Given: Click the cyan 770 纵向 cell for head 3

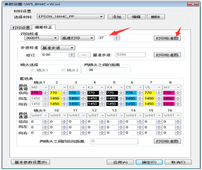Looking at the screenshot, I should 74,93.
